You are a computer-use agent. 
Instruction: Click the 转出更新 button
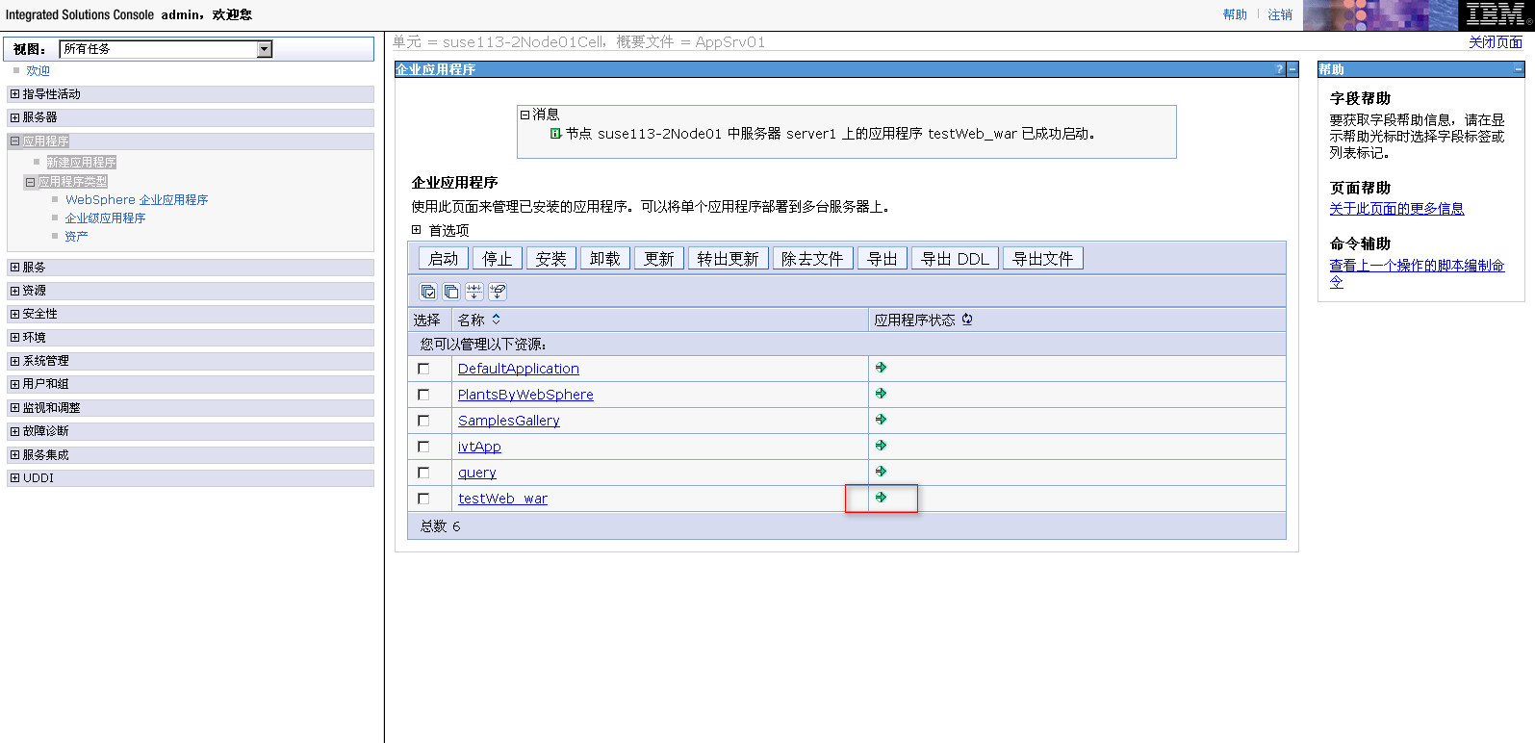coord(729,259)
